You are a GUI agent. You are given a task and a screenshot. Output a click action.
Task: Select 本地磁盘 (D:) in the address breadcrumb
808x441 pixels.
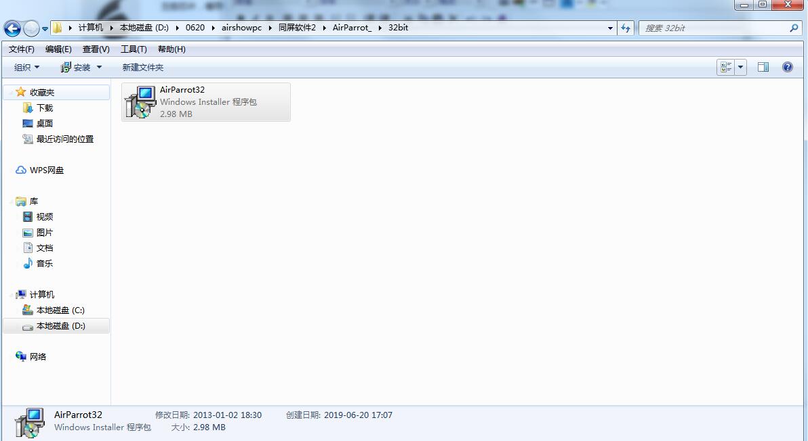click(144, 28)
